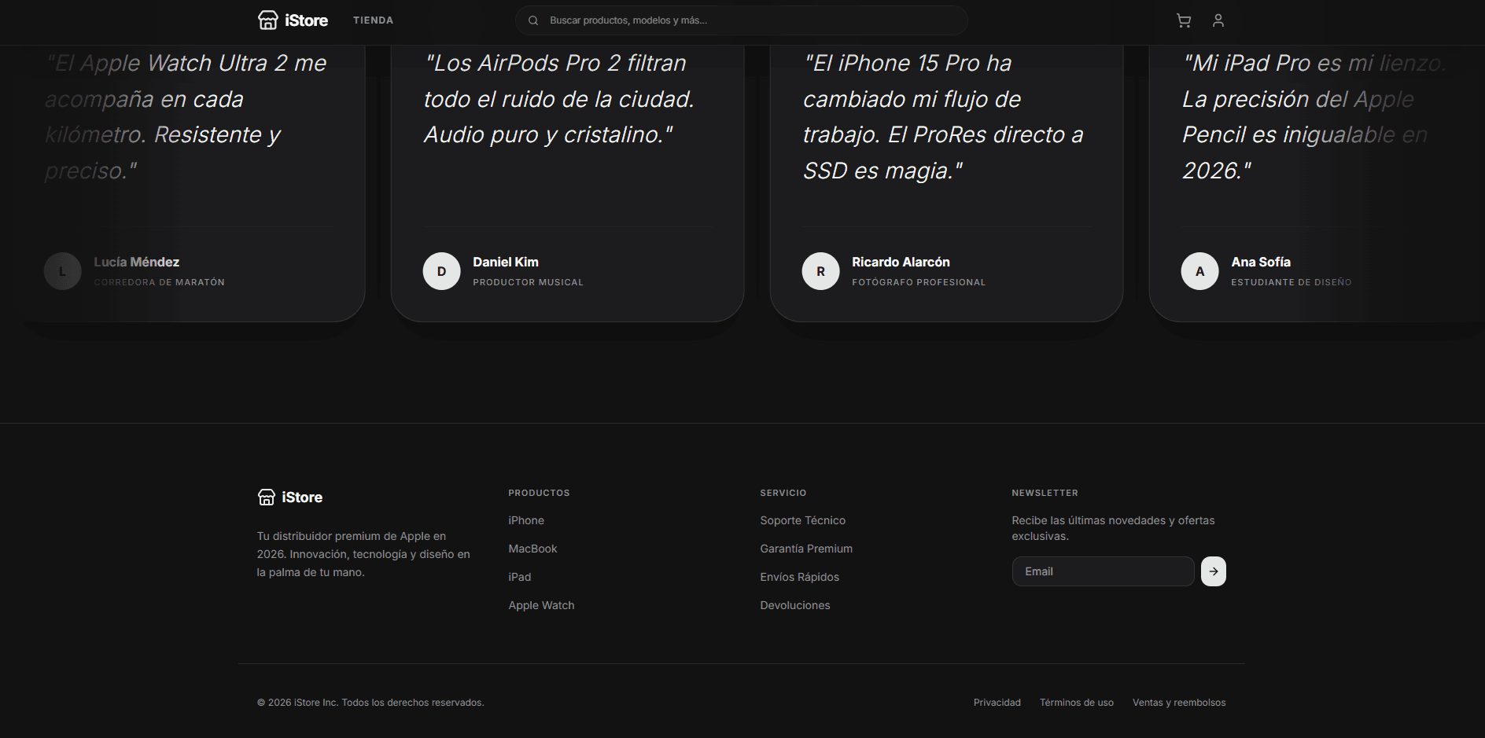The image size is (1485, 738).
Task: Select the iPad Pro testimonial quote
Action: click(1314, 116)
